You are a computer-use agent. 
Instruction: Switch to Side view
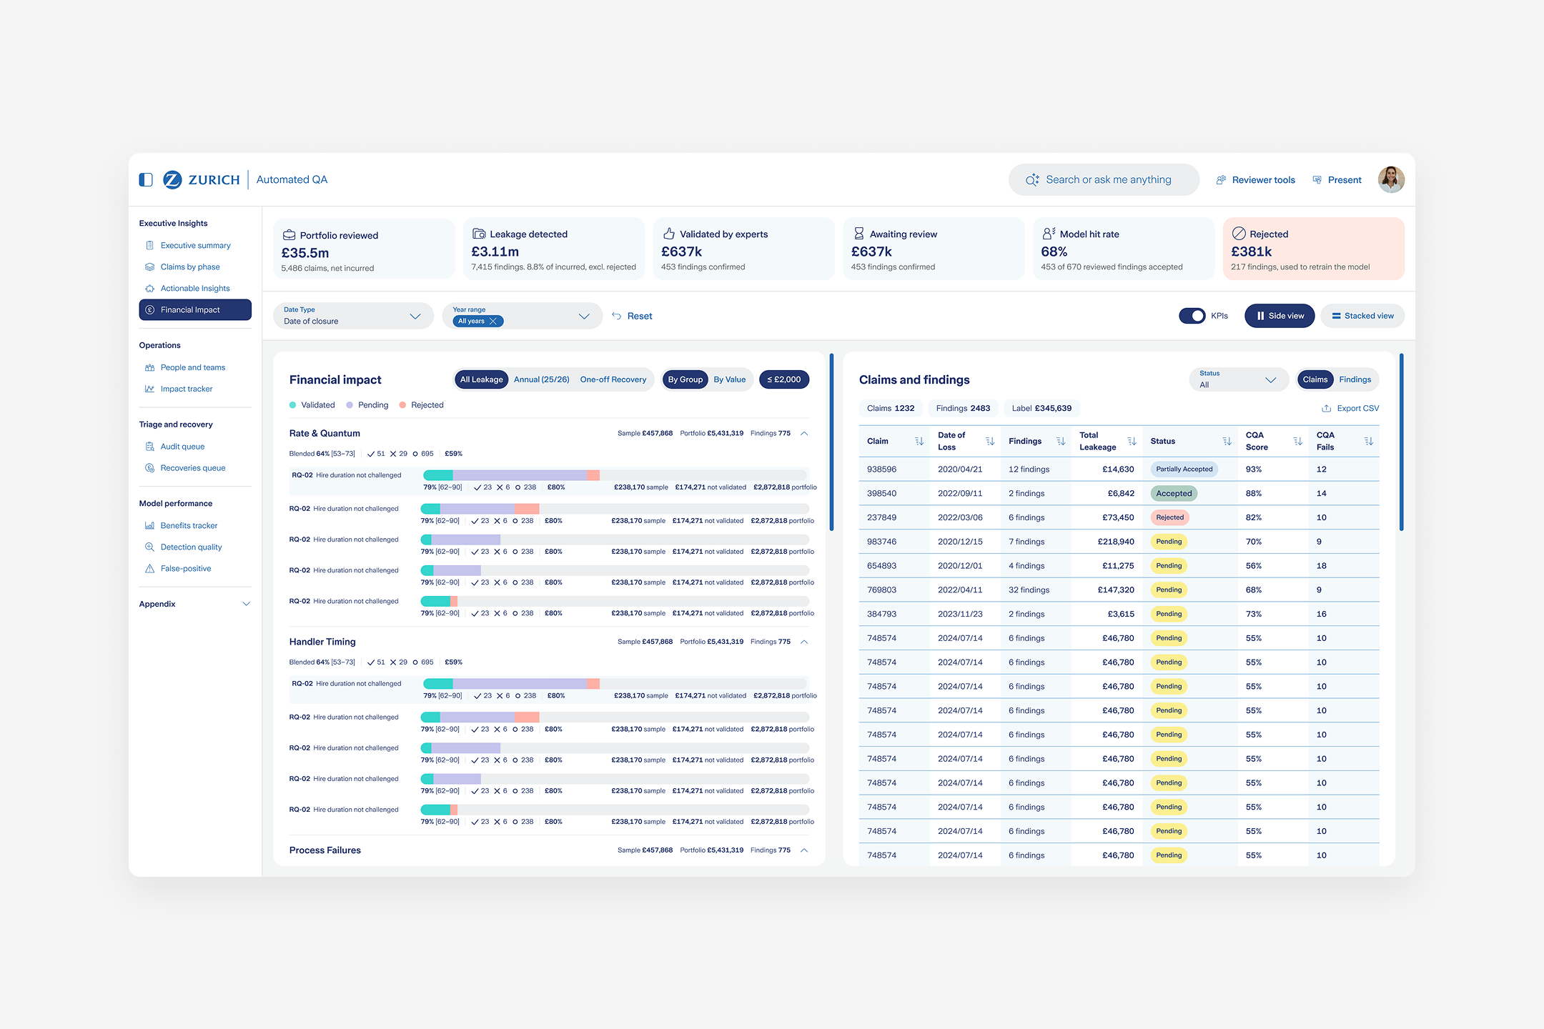[x=1280, y=316]
